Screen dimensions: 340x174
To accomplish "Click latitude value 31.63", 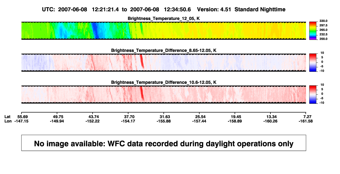I will (165, 117).
